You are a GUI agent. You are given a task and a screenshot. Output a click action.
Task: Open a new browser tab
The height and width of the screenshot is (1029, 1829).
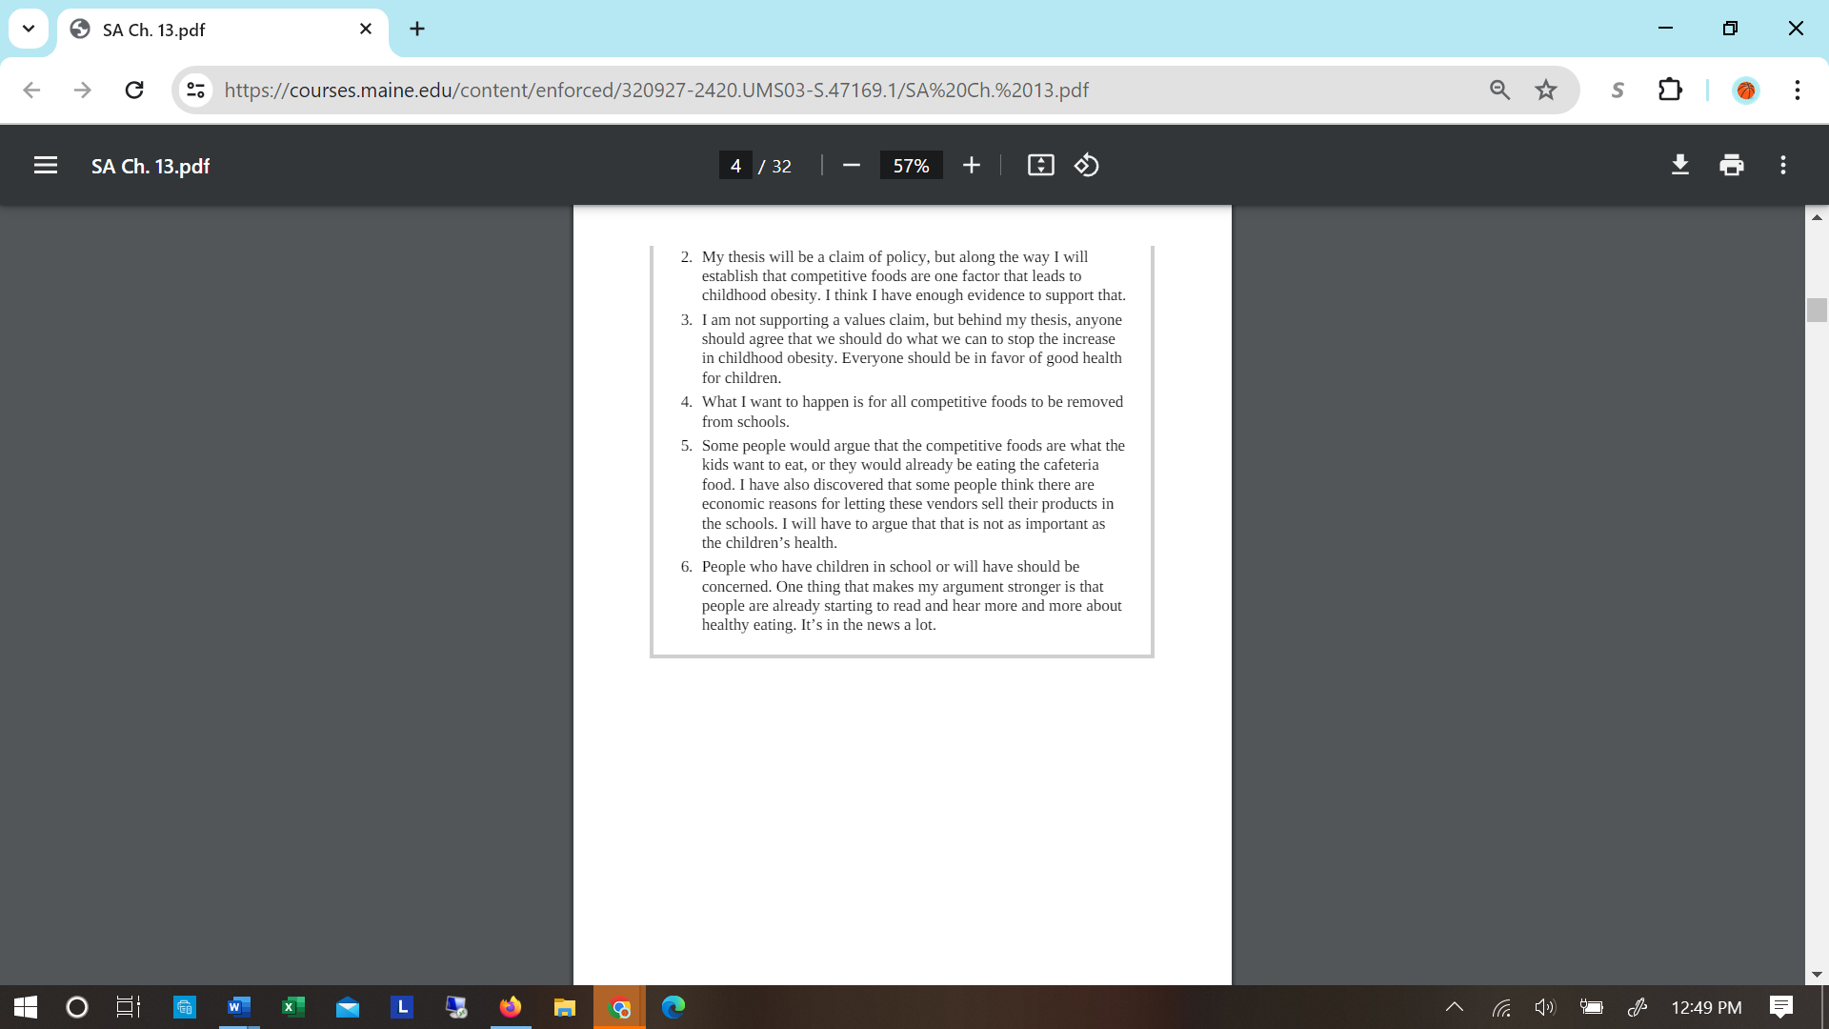[417, 29]
